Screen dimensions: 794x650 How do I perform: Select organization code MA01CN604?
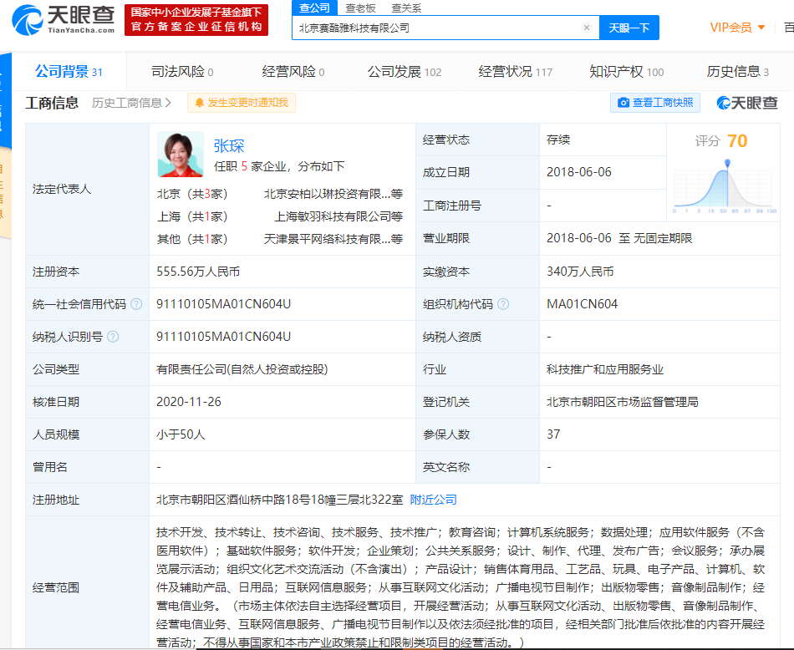click(583, 304)
